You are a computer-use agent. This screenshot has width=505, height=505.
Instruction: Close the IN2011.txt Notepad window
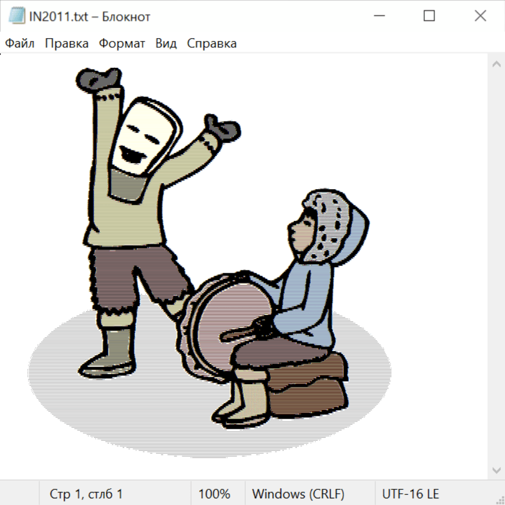click(x=480, y=16)
